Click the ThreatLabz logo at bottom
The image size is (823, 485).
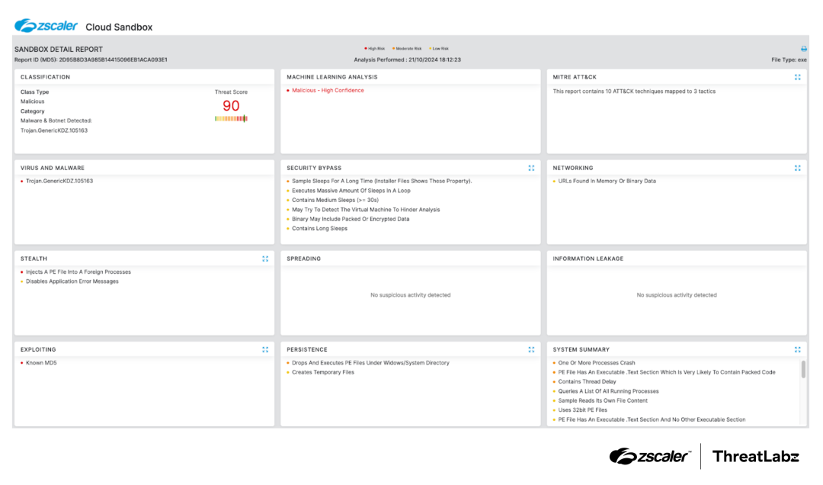(x=755, y=457)
